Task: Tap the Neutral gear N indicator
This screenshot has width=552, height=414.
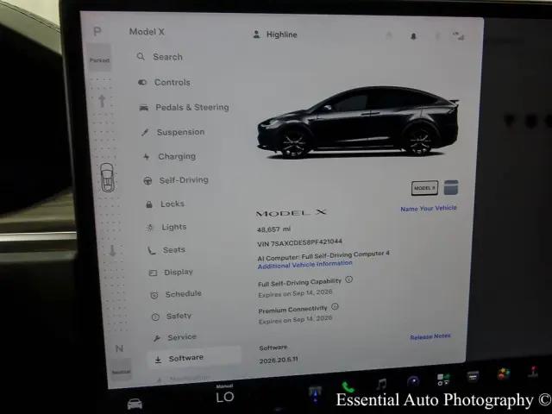Action: [x=119, y=348]
